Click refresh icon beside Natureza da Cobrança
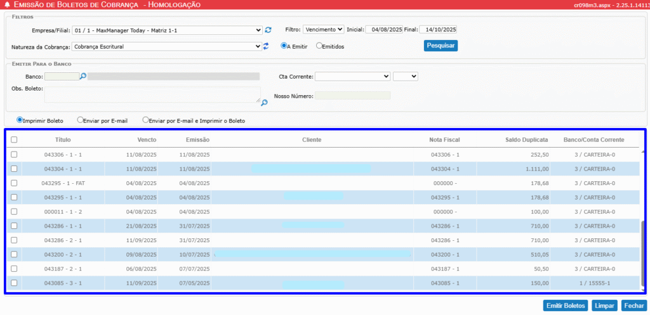 pos(267,46)
